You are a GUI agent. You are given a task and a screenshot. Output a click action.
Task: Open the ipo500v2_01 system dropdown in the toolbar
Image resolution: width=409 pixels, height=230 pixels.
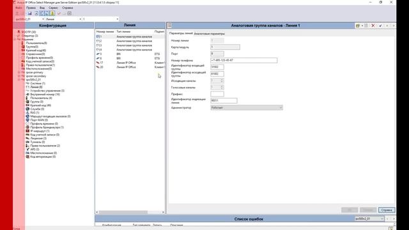click(x=43, y=19)
